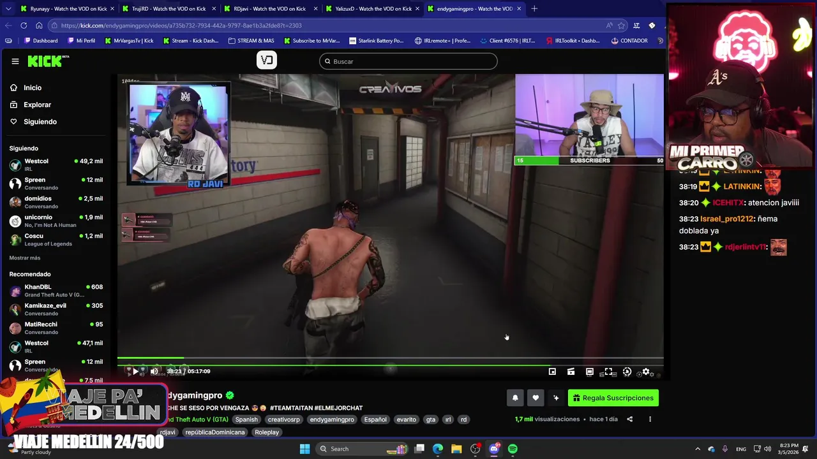The width and height of the screenshot is (817, 459).
Task: Open Discord from the taskbar
Action: (x=494, y=449)
